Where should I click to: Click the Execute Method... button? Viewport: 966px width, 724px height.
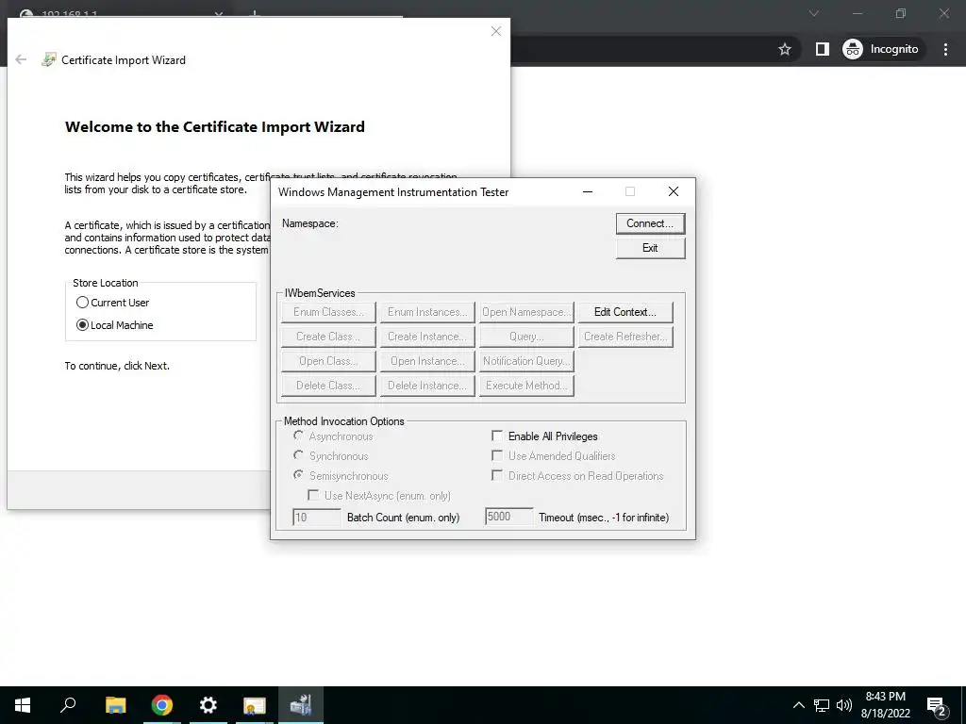click(x=526, y=386)
